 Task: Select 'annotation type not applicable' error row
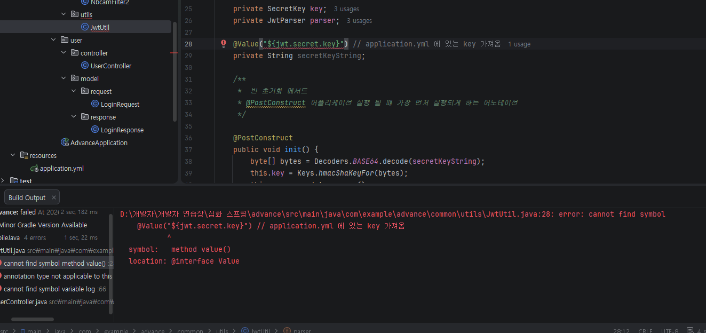tap(58, 276)
